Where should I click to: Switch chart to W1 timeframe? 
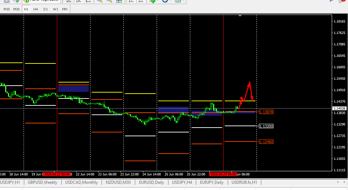point(55,9)
